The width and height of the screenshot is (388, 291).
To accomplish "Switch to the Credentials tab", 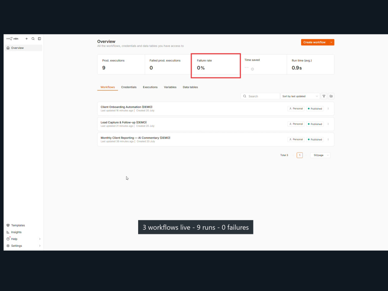I will click(129, 87).
